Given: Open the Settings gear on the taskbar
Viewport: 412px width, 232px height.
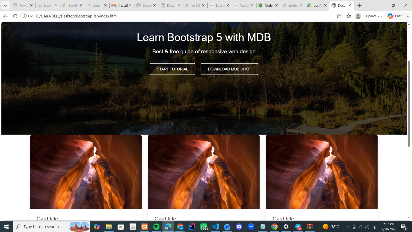Looking at the screenshot, I should click(x=286, y=227).
